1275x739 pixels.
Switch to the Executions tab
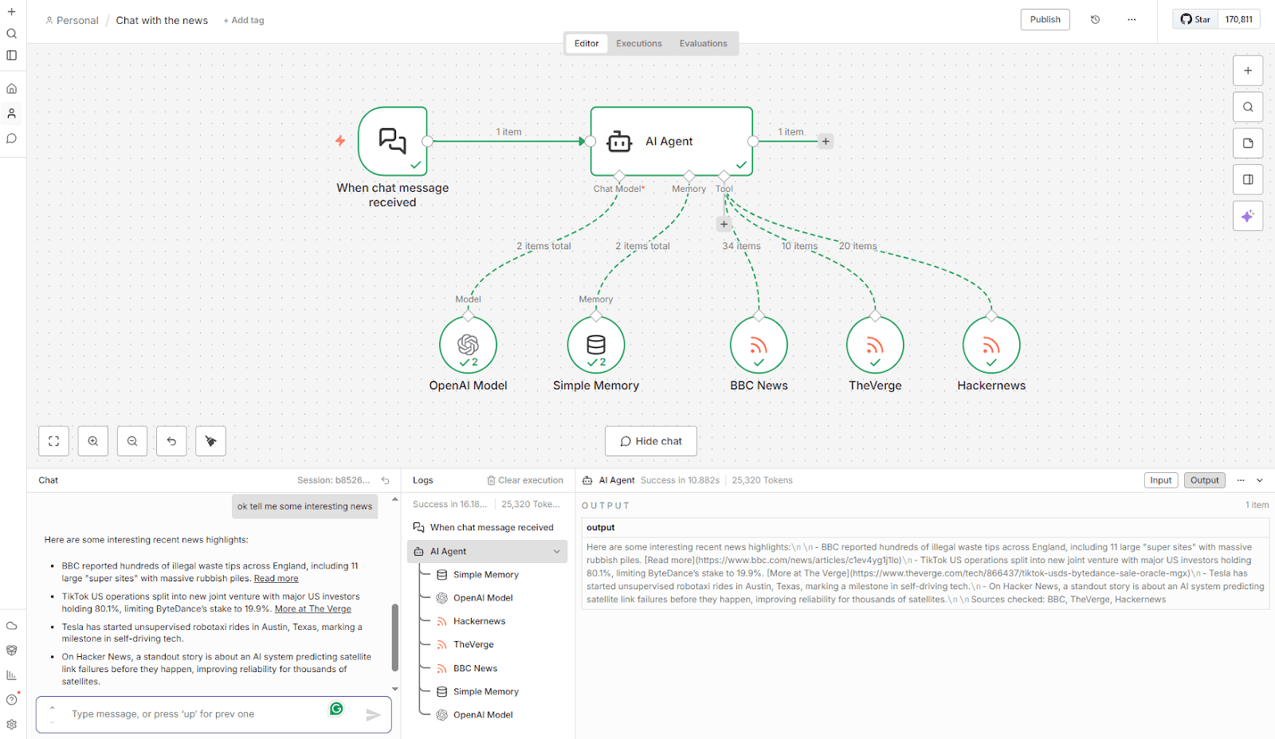pyautogui.click(x=639, y=44)
